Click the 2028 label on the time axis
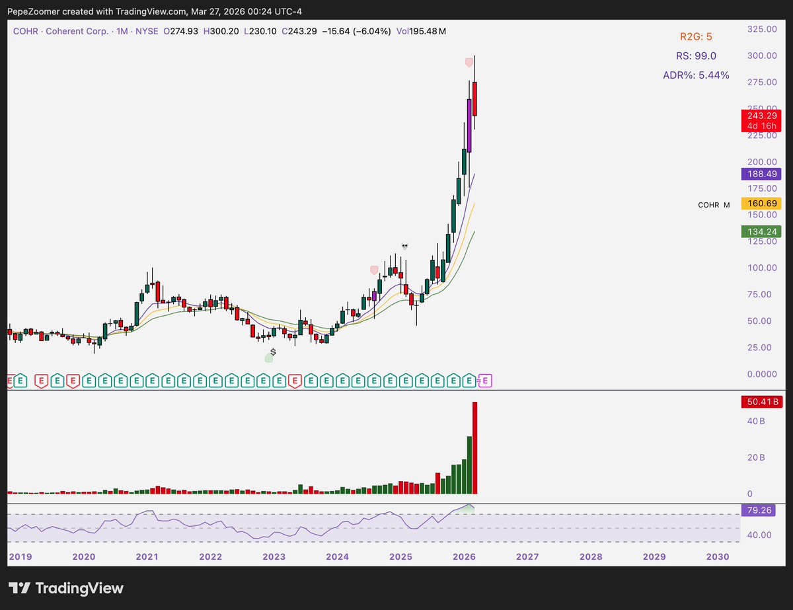This screenshot has height=610, width=793. (x=591, y=556)
